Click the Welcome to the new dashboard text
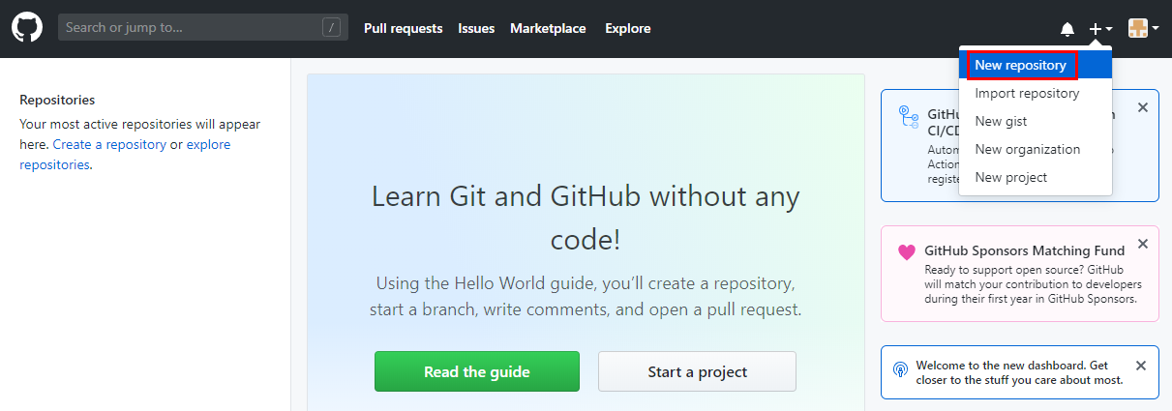The image size is (1172, 411). (1020, 372)
